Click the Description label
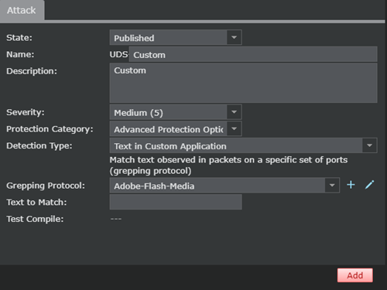Image resolution: width=387 pixels, height=290 pixels. coord(32,71)
